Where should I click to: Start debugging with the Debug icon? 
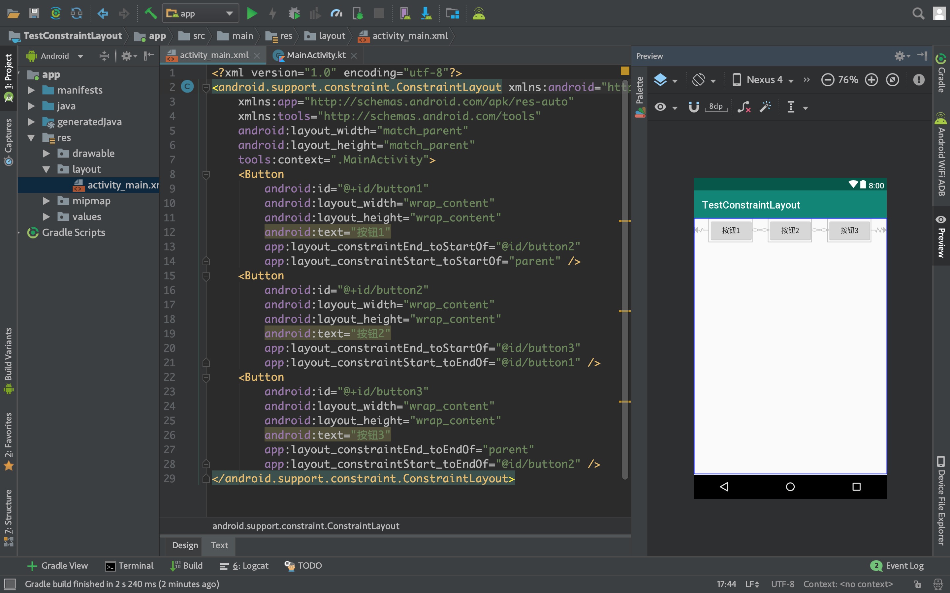pyautogui.click(x=295, y=13)
